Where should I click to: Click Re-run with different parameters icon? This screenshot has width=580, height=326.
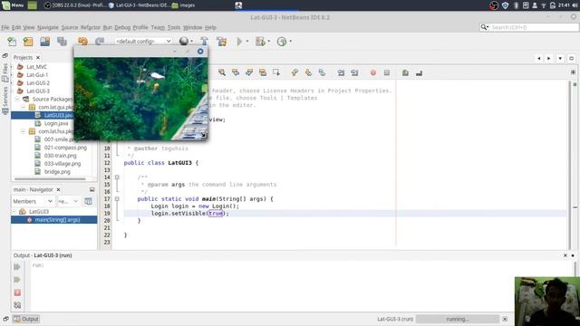pos(17,280)
